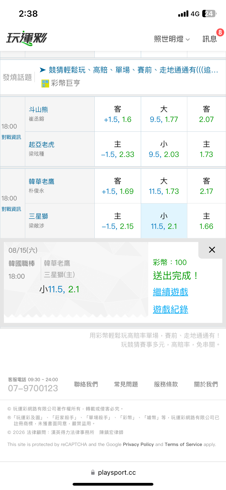Open the 競猜輕鬆玩 hot topic headline

tap(133, 70)
